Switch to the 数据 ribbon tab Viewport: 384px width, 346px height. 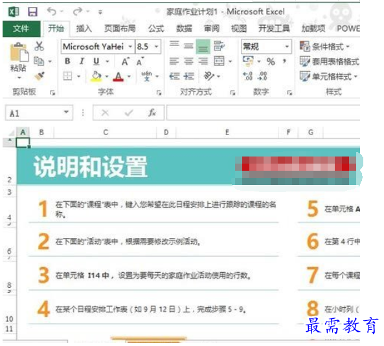coord(184,28)
